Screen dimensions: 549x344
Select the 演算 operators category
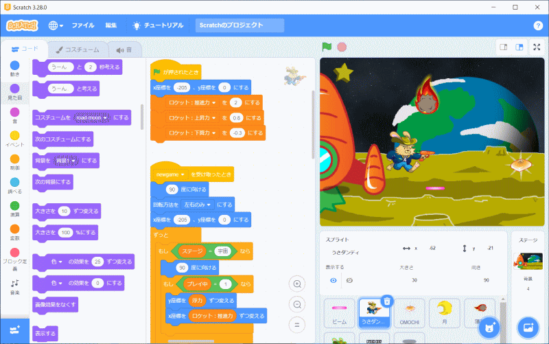point(14,209)
